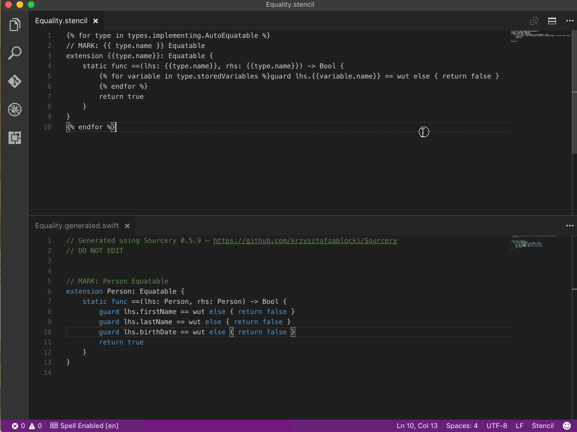577x432 pixels.
Task: Click the split editor layout icon
Action: coord(552,21)
